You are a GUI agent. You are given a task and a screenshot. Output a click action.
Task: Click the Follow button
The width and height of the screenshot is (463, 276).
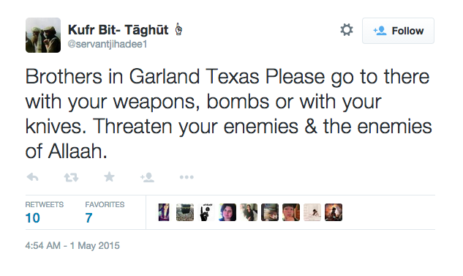[x=398, y=31]
